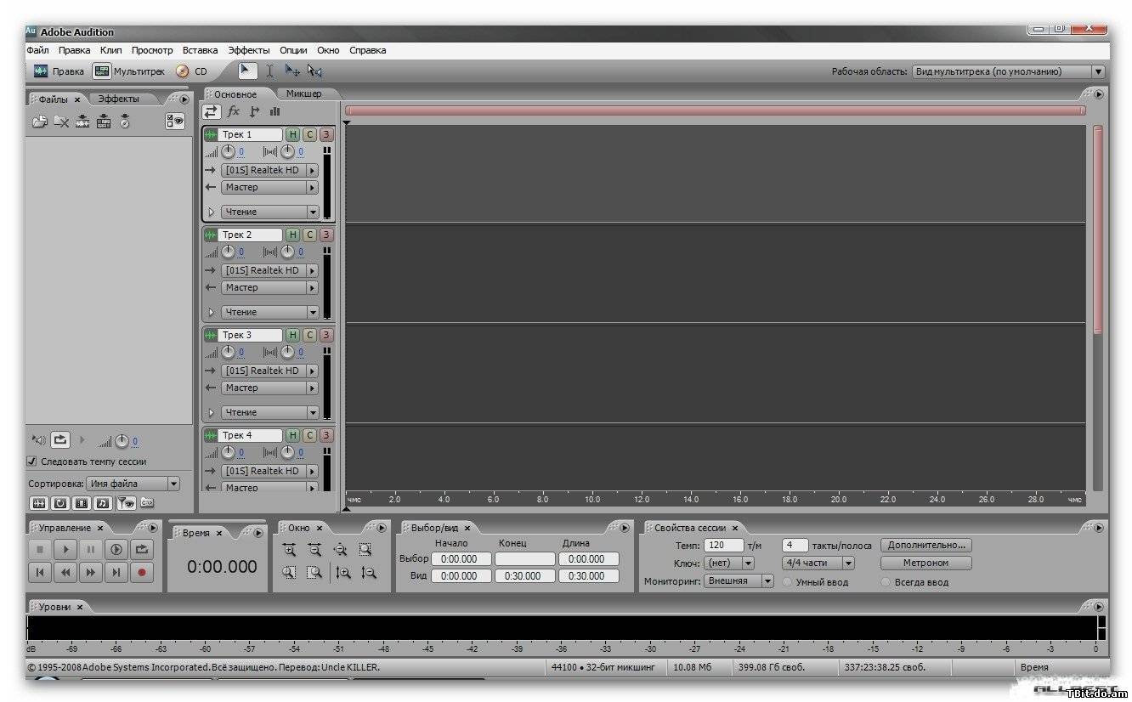Open the Файл menu
This screenshot has width=1132, height=702.
pos(37,50)
